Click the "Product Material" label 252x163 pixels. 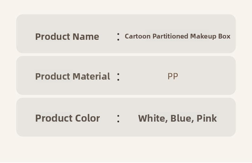click(73, 76)
